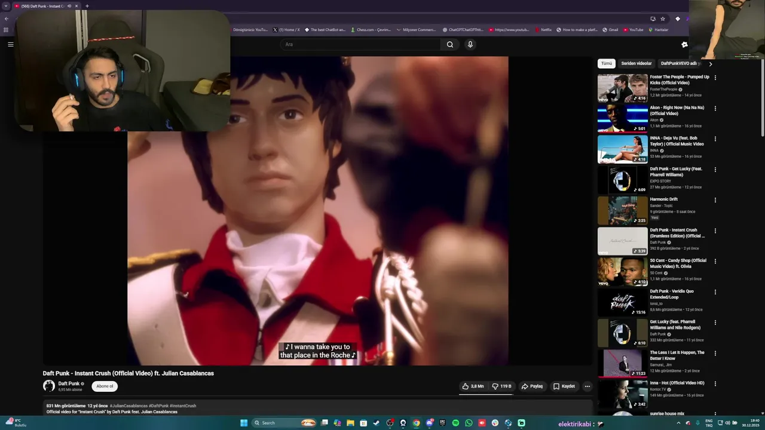Click the taskbar Search box
The image size is (765, 430).
point(284,423)
